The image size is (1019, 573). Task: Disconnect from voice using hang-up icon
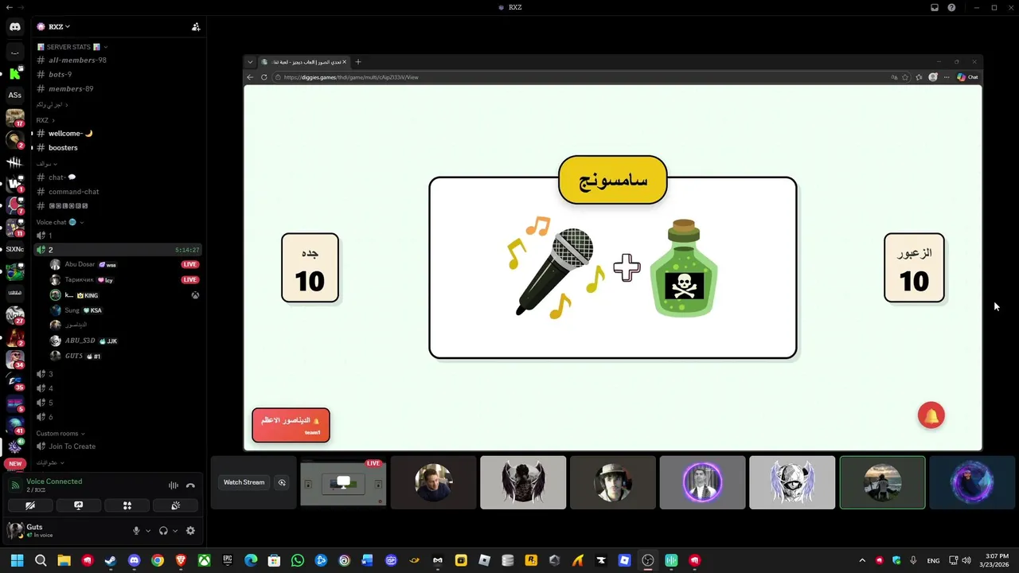pyautogui.click(x=190, y=485)
